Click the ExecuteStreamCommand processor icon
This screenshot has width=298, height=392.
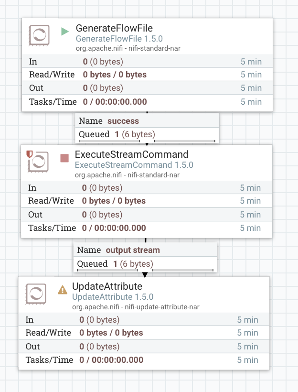[37, 162]
